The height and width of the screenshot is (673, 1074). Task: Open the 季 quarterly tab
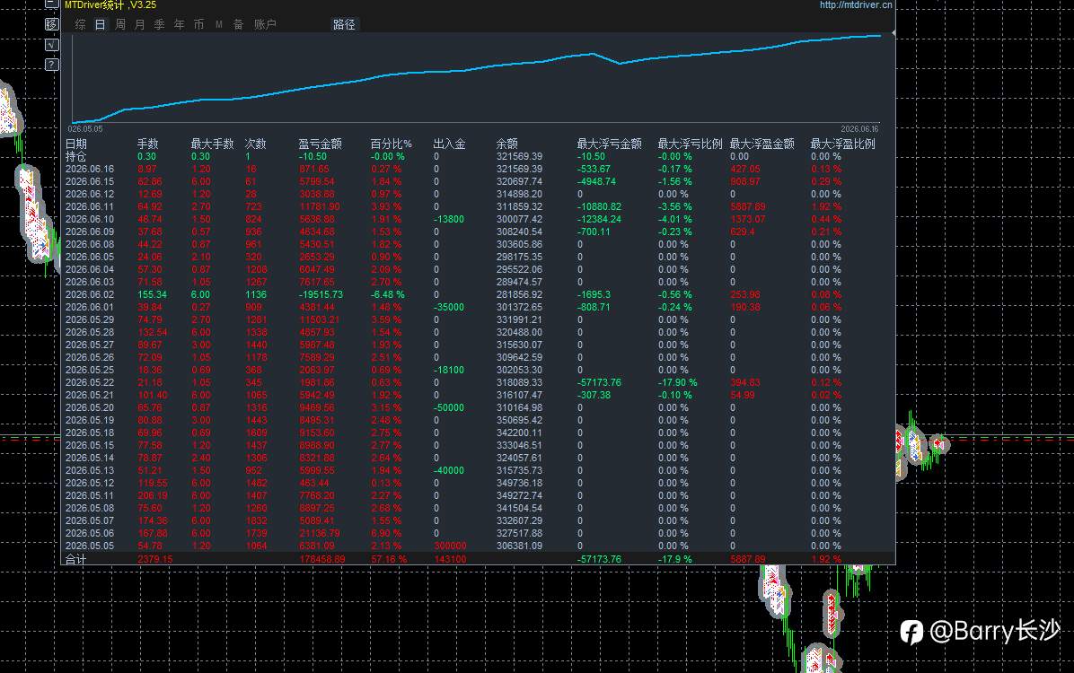[160, 24]
